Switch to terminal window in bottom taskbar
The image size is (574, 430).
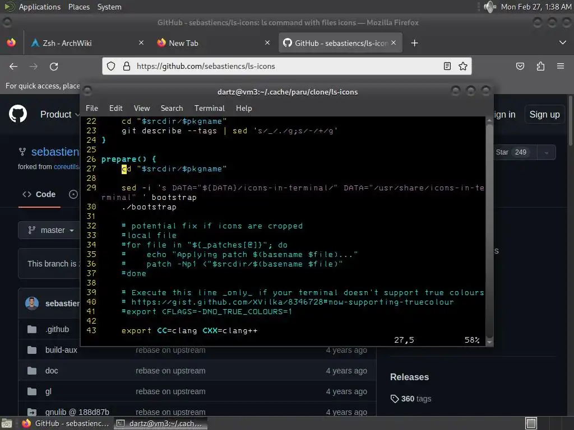(x=160, y=423)
